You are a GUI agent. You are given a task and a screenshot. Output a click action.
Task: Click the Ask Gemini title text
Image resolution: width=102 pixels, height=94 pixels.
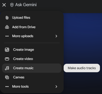click(26, 5)
